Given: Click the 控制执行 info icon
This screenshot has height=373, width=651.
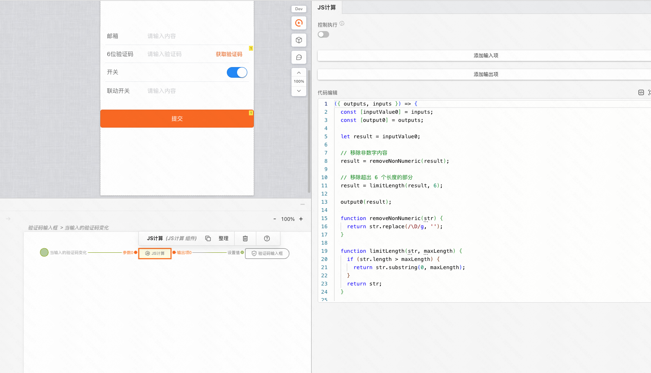Looking at the screenshot, I should pos(342,24).
